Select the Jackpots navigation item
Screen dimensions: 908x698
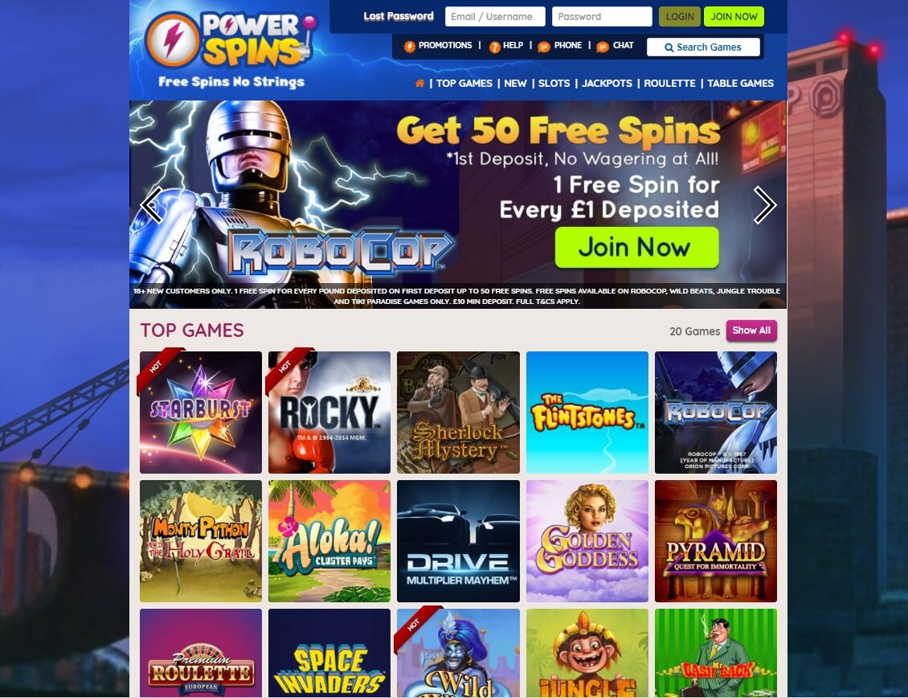coord(607,84)
